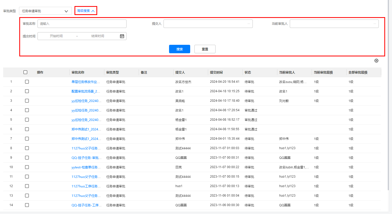Open the 1127huo工序任务 link
The height and width of the screenshot is (214, 392).
click(86, 186)
